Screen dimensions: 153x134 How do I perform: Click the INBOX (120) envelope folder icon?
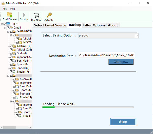pyautogui.click(x=14, y=46)
